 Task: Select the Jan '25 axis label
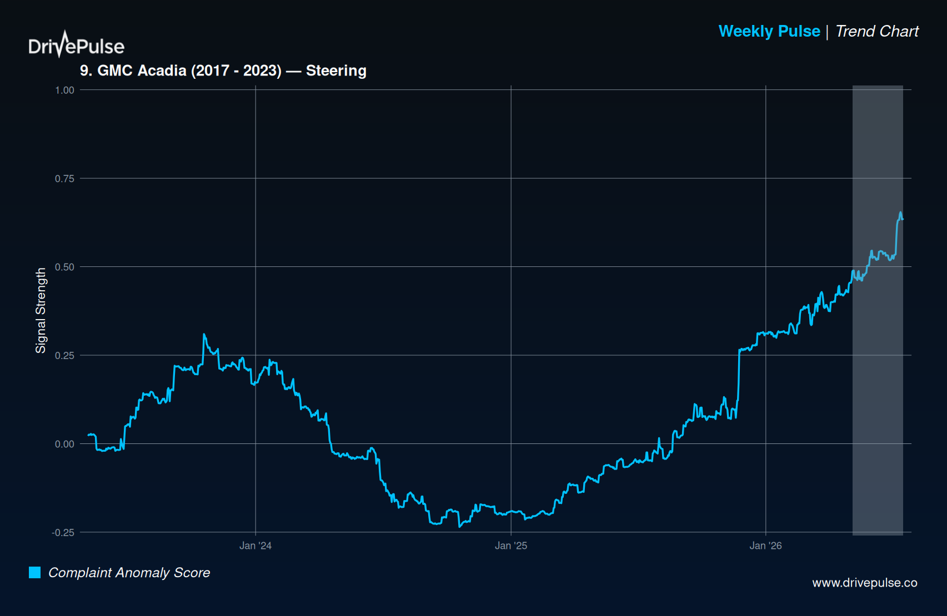coord(511,546)
